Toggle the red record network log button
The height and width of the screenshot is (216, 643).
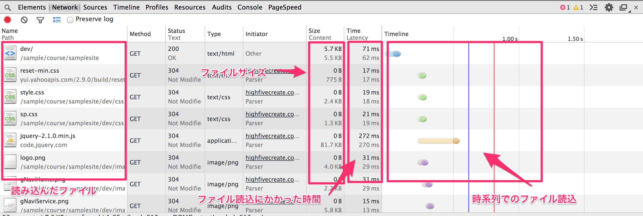[7, 20]
